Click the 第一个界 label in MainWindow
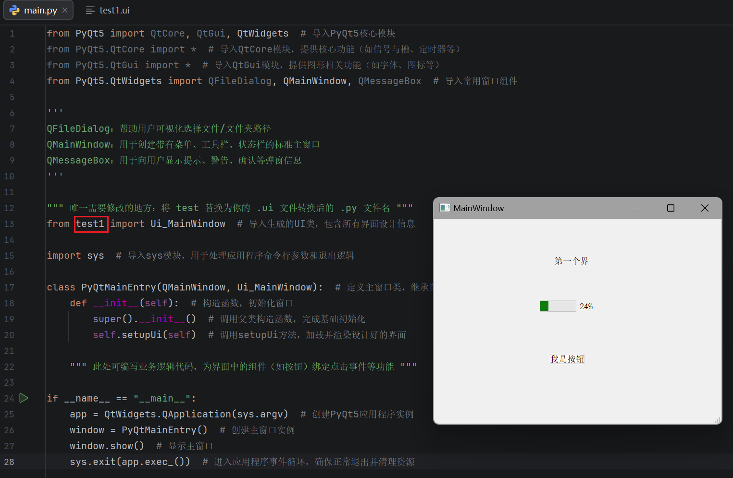The height and width of the screenshot is (478, 733). click(571, 261)
